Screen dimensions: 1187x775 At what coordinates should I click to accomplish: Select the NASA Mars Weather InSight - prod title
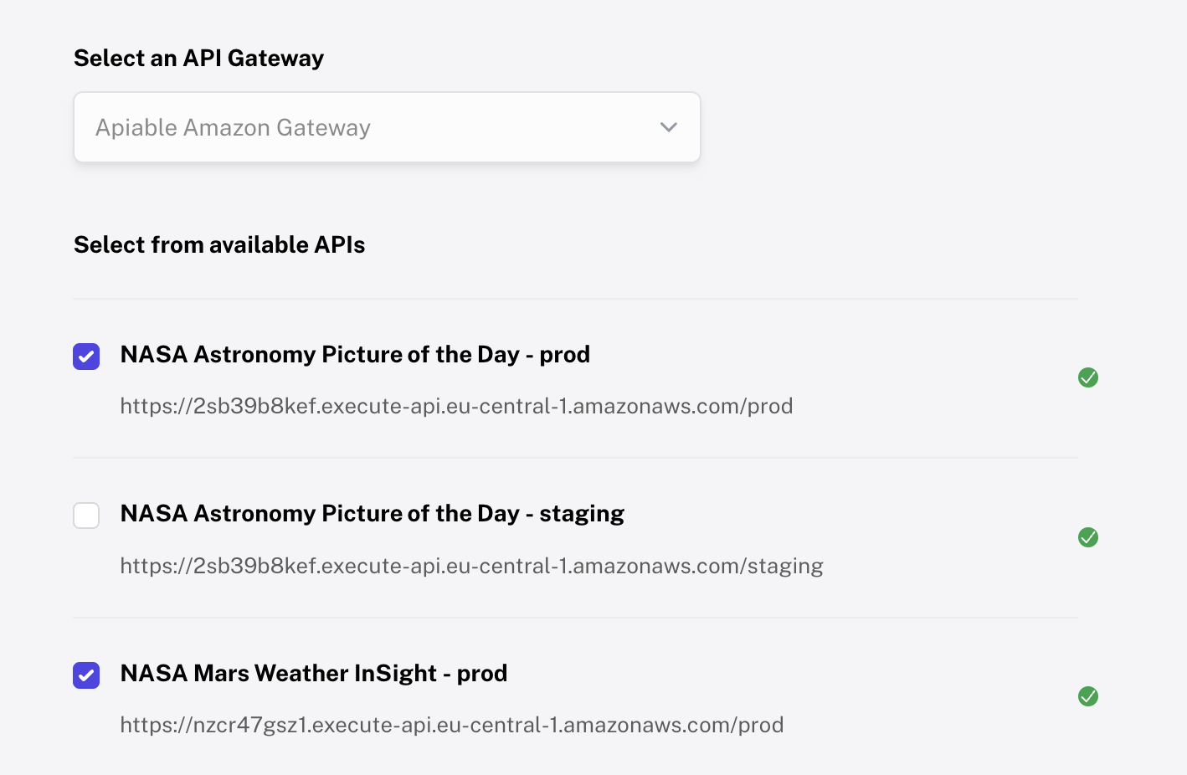pos(314,672)
